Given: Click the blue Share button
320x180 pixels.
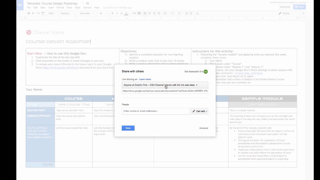Looking at the screenshot, I should 300,7.
